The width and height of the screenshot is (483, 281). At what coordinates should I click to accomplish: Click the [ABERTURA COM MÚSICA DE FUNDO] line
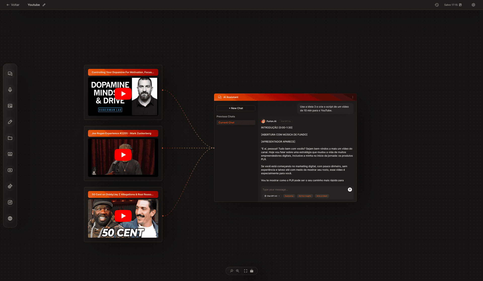tap(284, 135)
